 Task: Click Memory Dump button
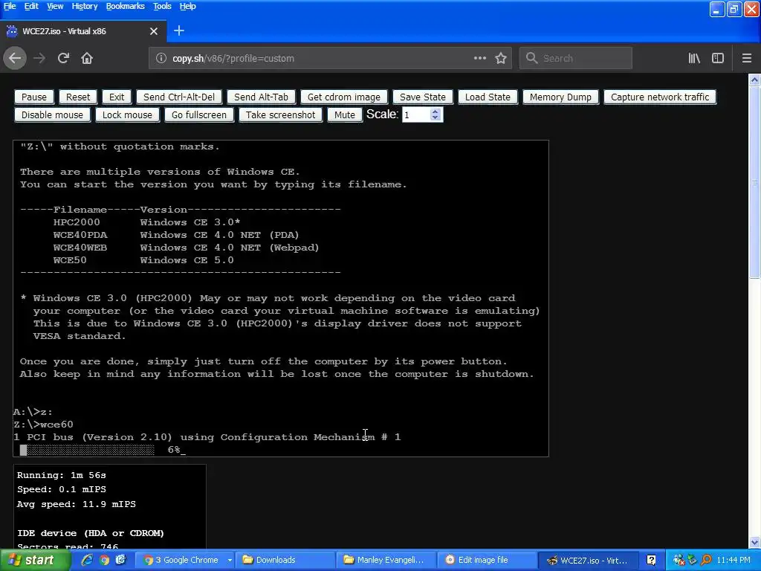click(x=560, y=97)
